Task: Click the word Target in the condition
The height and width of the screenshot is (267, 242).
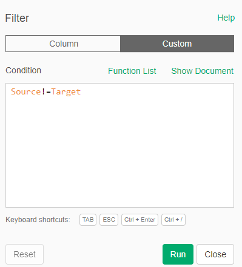Action: tap(66, 92)
